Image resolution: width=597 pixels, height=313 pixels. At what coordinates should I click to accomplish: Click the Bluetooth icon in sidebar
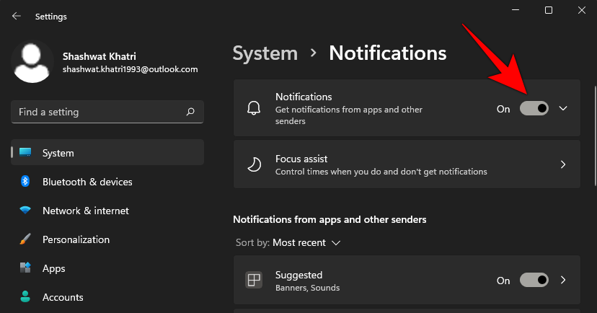pos(25,181)
